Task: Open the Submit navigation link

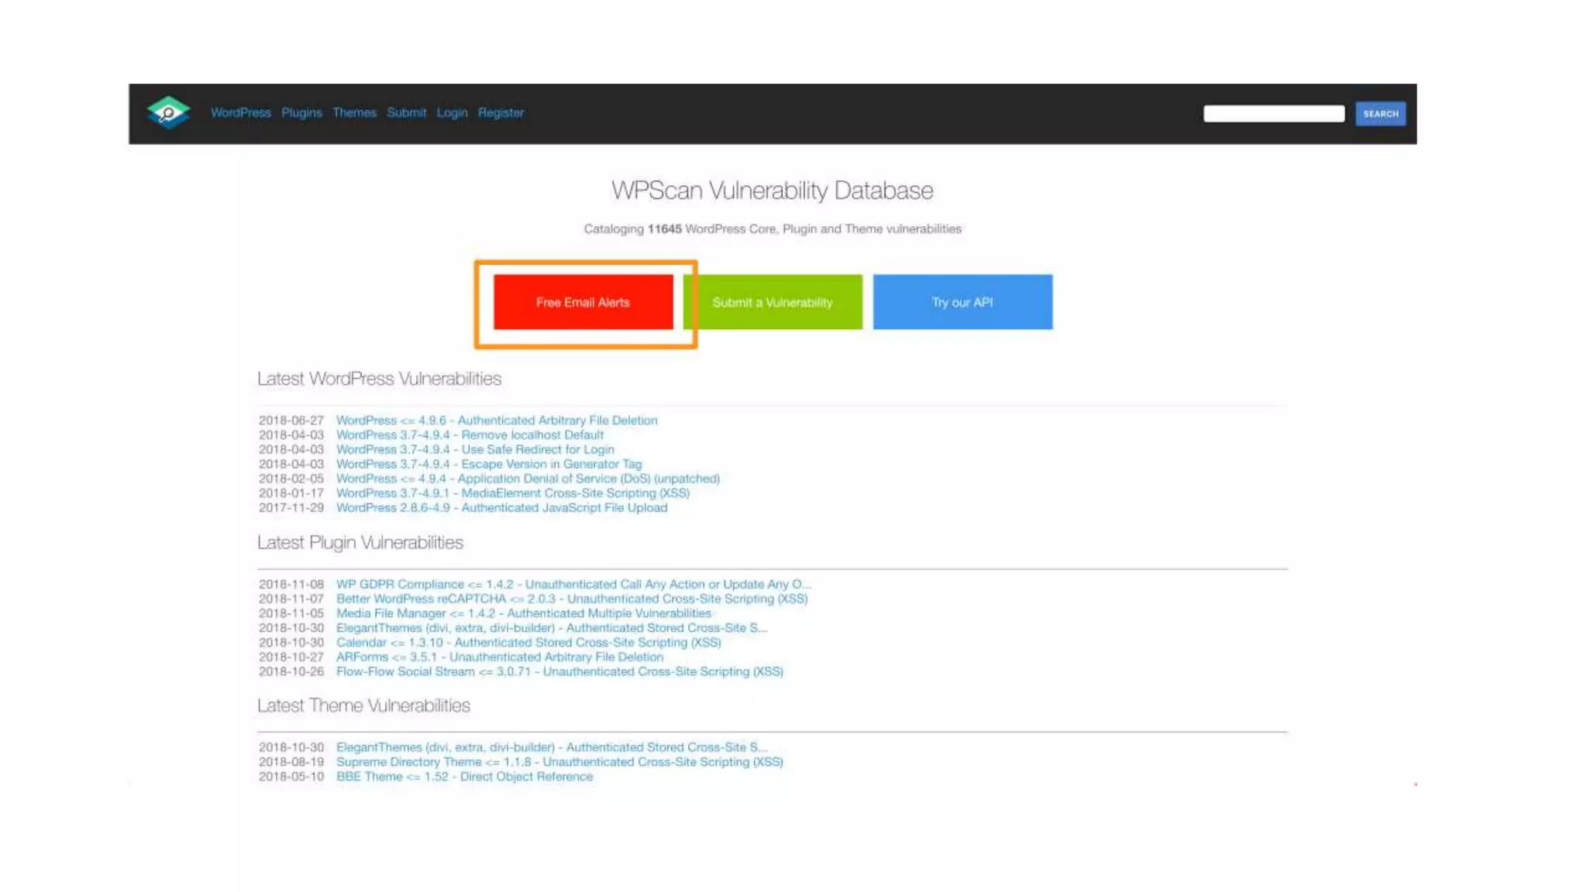Action: coord(406,113)
